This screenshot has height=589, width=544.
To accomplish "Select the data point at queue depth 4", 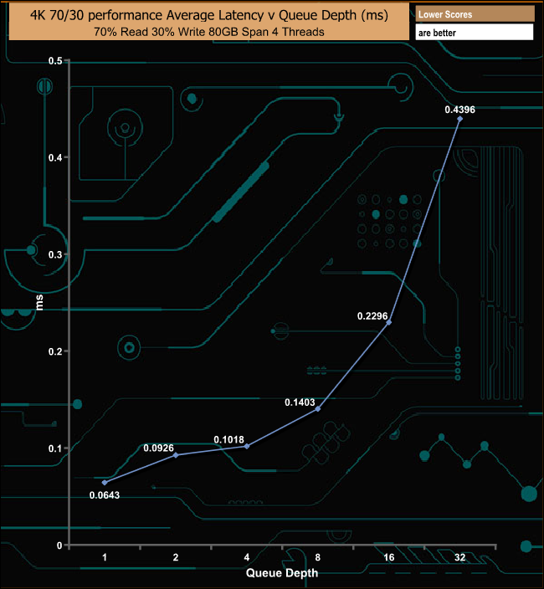I will pyautogui.click(x=247, y=446).
